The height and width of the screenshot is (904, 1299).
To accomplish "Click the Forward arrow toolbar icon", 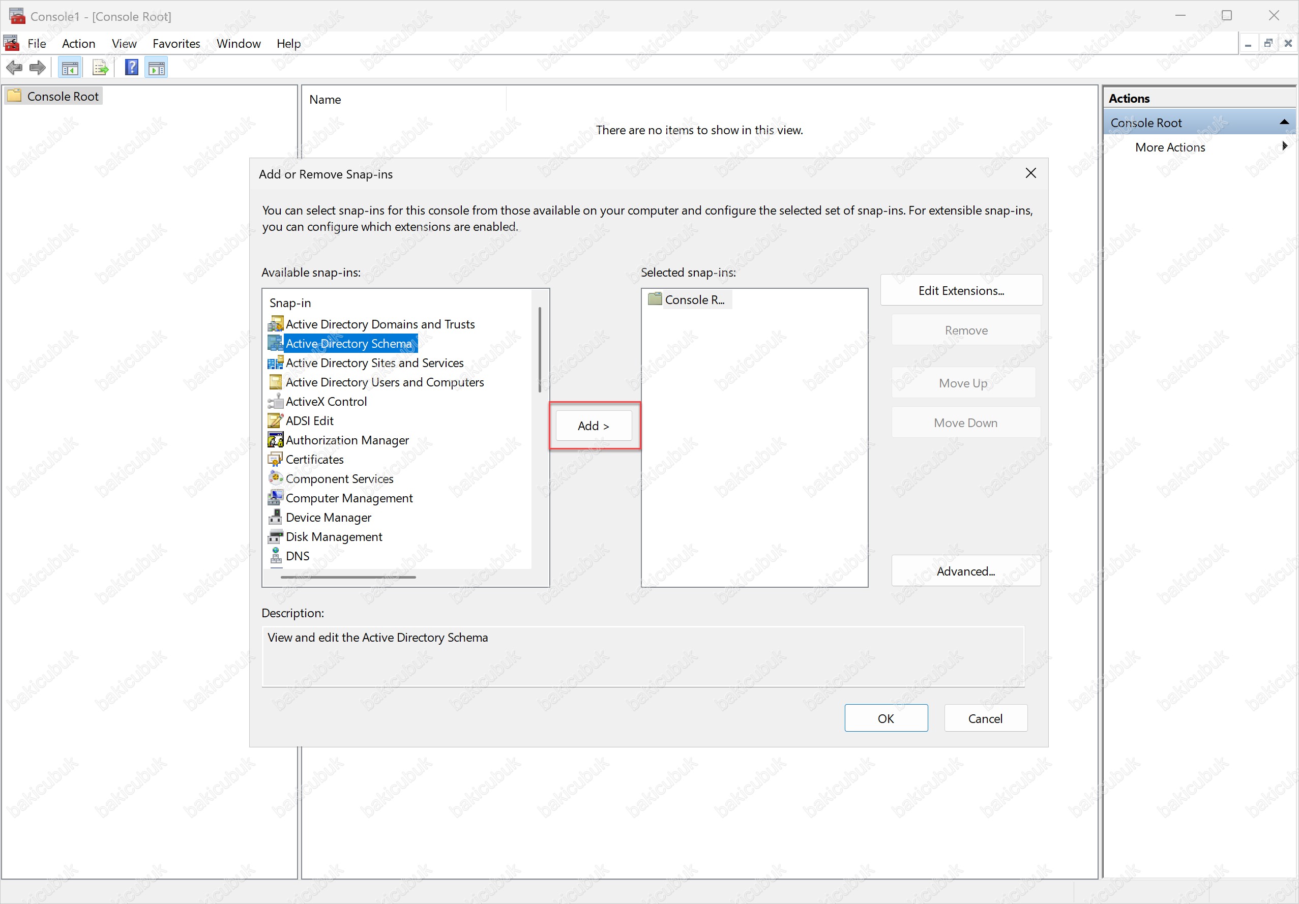I will click(x=37, y=69).
